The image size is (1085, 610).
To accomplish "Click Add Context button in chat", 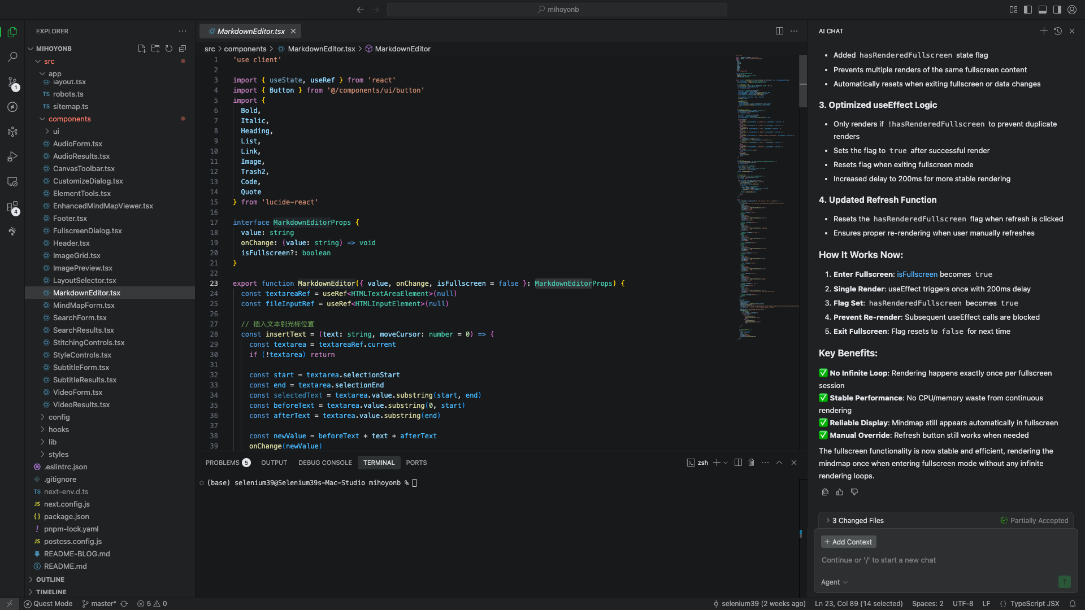I will [848, 542].
